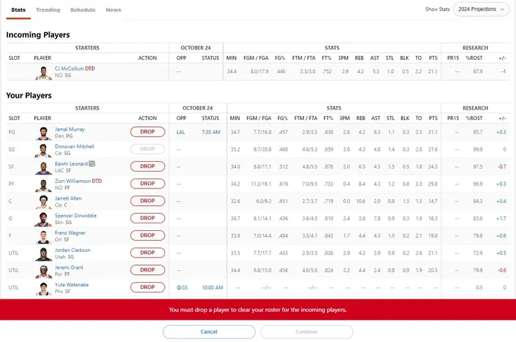Click the Incoming Players heading
This screenshot has width=516, height=342.
[x=38, y=35]
